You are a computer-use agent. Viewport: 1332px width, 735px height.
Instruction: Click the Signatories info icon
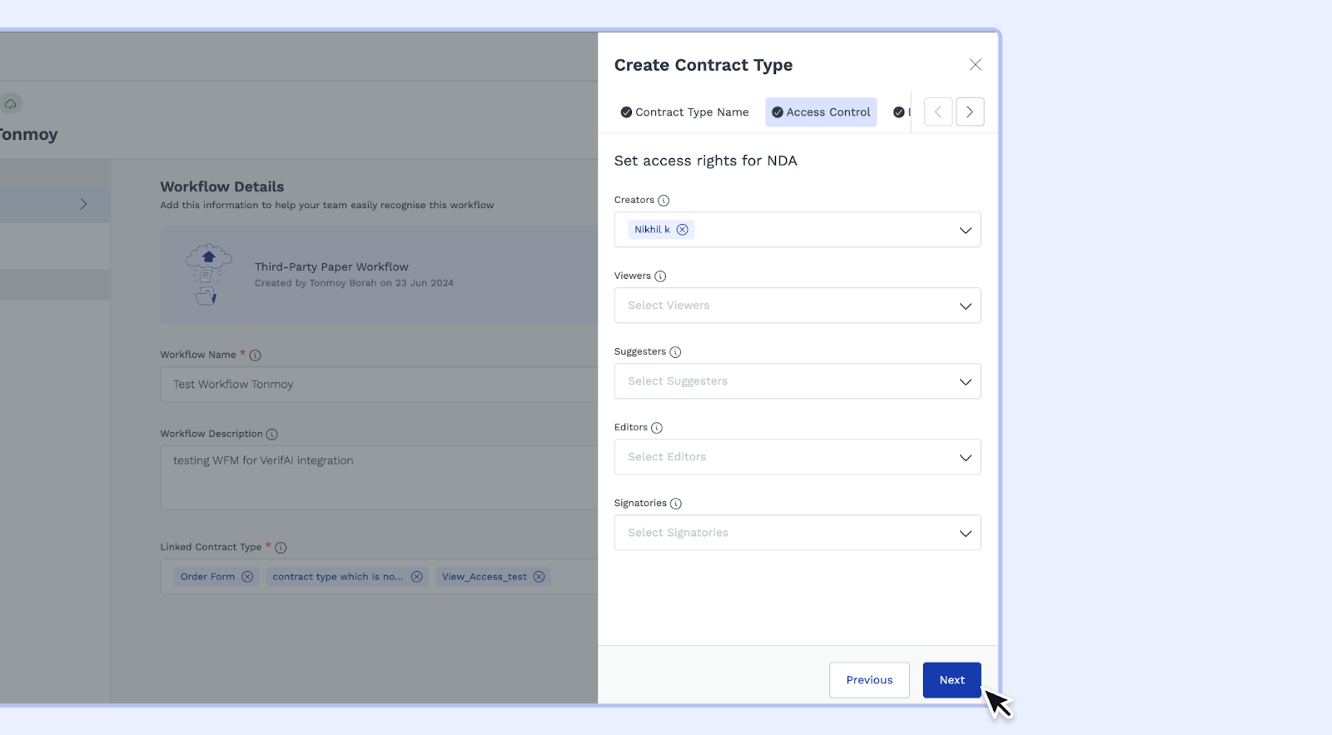(x=676, y=504)
